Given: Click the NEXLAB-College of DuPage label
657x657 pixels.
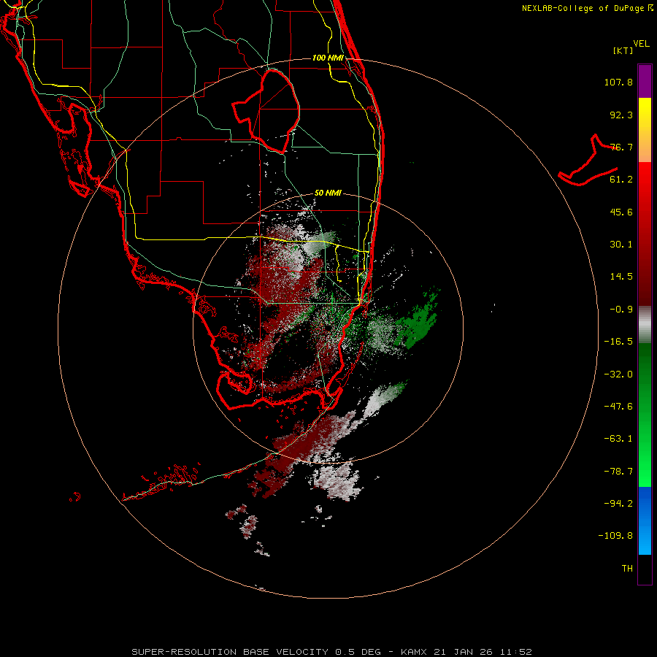Looking at the screenshot, I should coord(588,8).
